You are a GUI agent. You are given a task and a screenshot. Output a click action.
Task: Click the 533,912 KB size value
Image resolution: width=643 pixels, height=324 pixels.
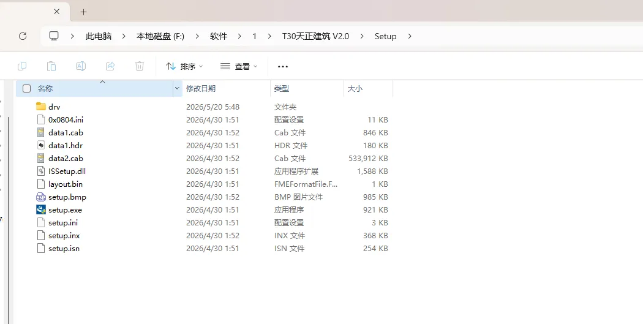click(368, 158)
